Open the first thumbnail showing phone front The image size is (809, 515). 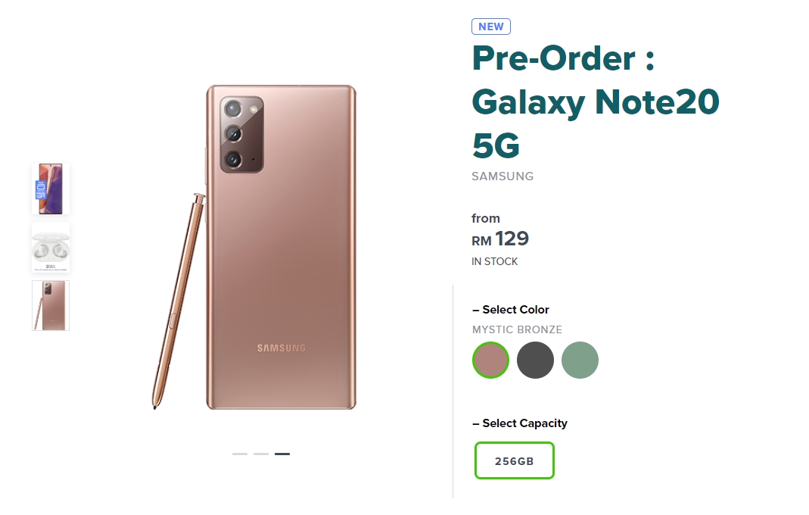[51, 189]
